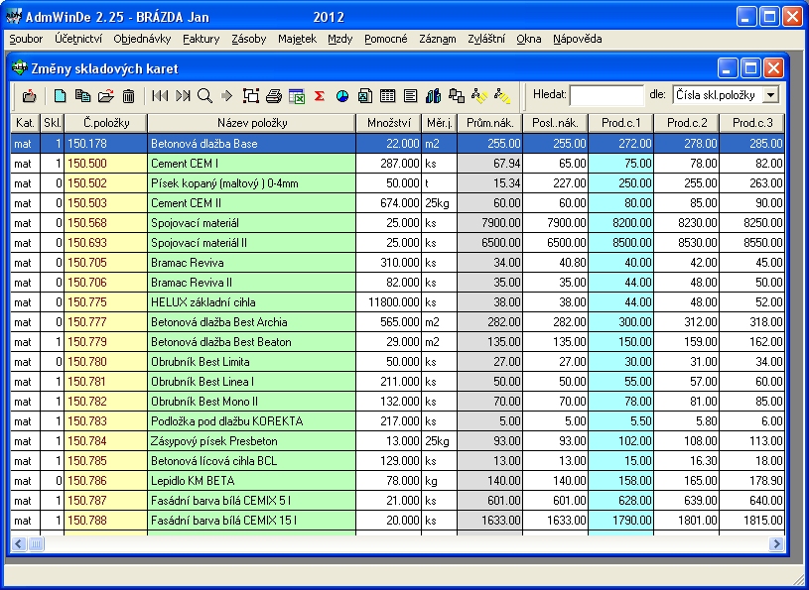Click the table grid view icon
The image size is (809, 590).
point(387,96)
